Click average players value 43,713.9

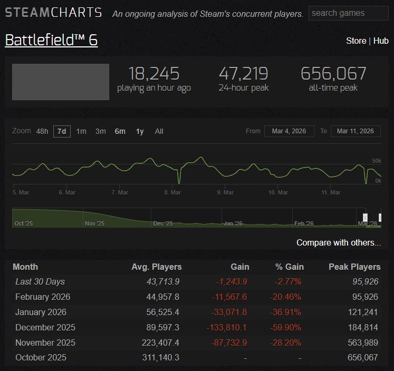click(x=163, y=281)
